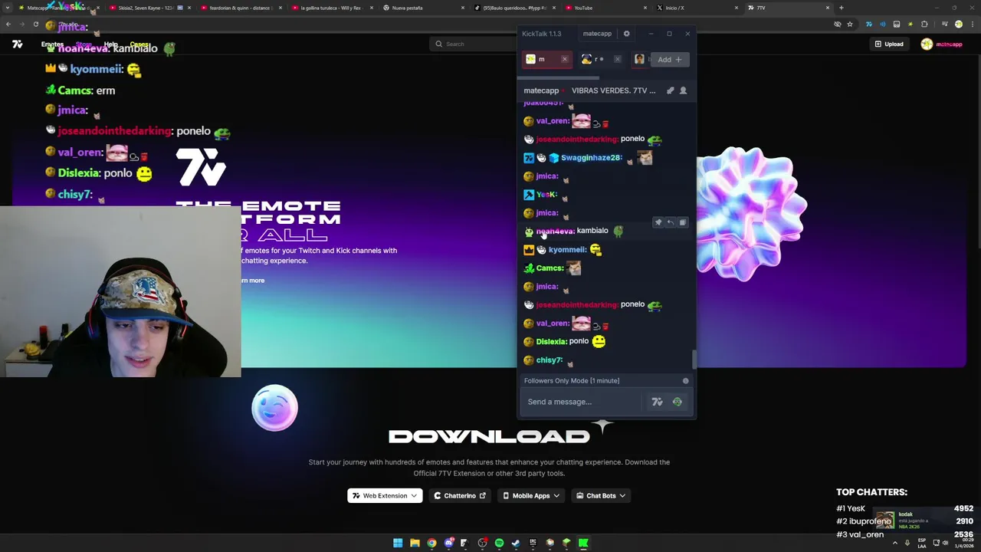Open the browser extensions puzzle icon

pos(924,24)
